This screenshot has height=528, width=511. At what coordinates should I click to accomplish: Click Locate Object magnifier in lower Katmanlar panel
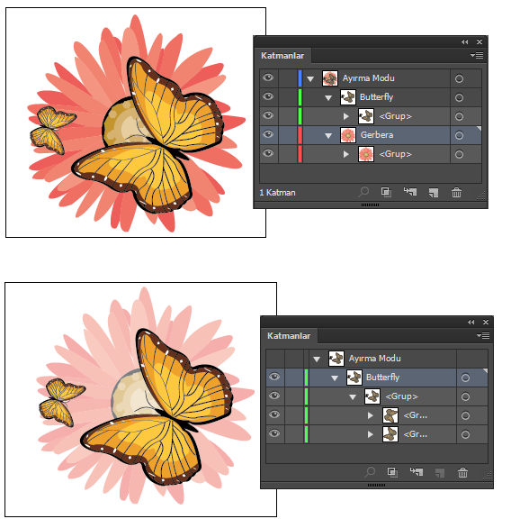(x=370, y=472)
